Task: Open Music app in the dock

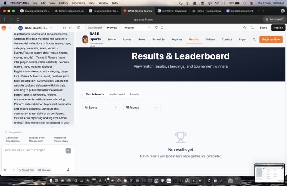Action: pos(209,181)
